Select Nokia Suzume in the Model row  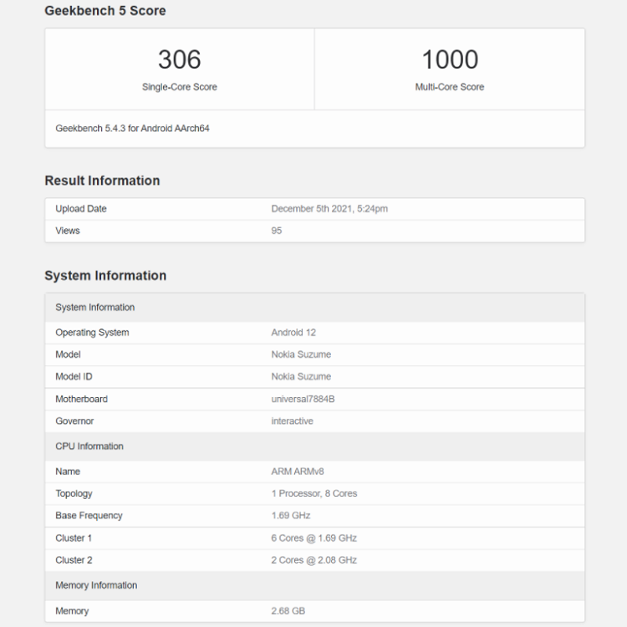point(301,354)
